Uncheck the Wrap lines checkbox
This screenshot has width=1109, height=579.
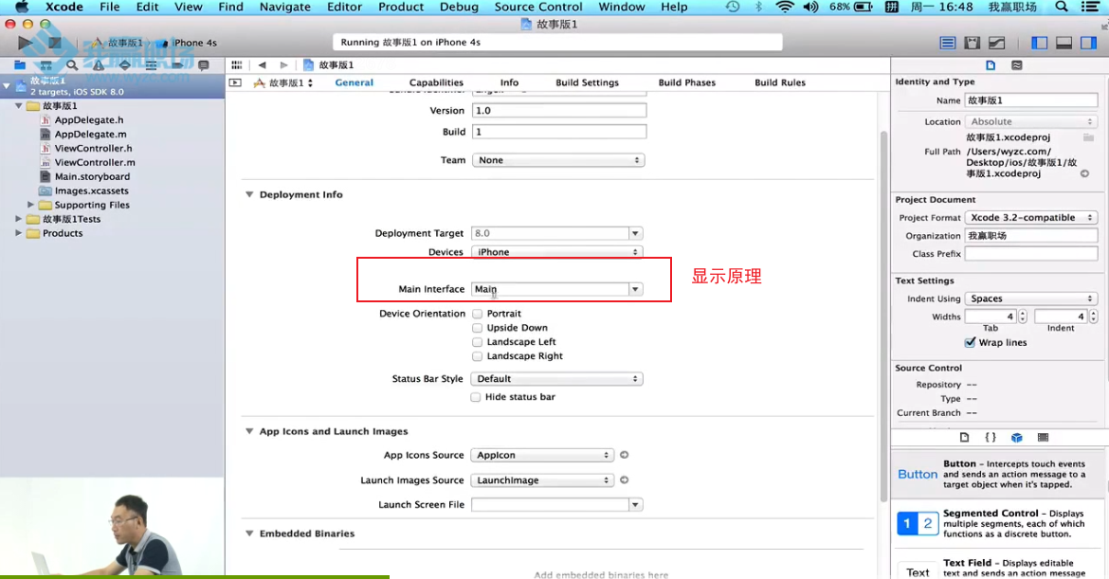pos(971,342)
